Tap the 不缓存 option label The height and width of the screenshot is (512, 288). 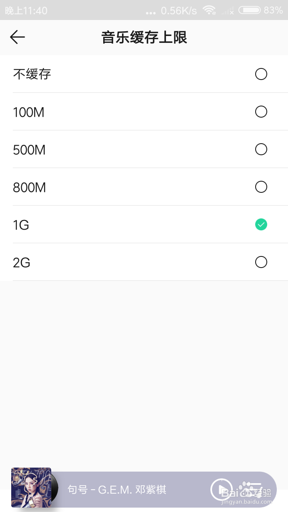[32, 74]
